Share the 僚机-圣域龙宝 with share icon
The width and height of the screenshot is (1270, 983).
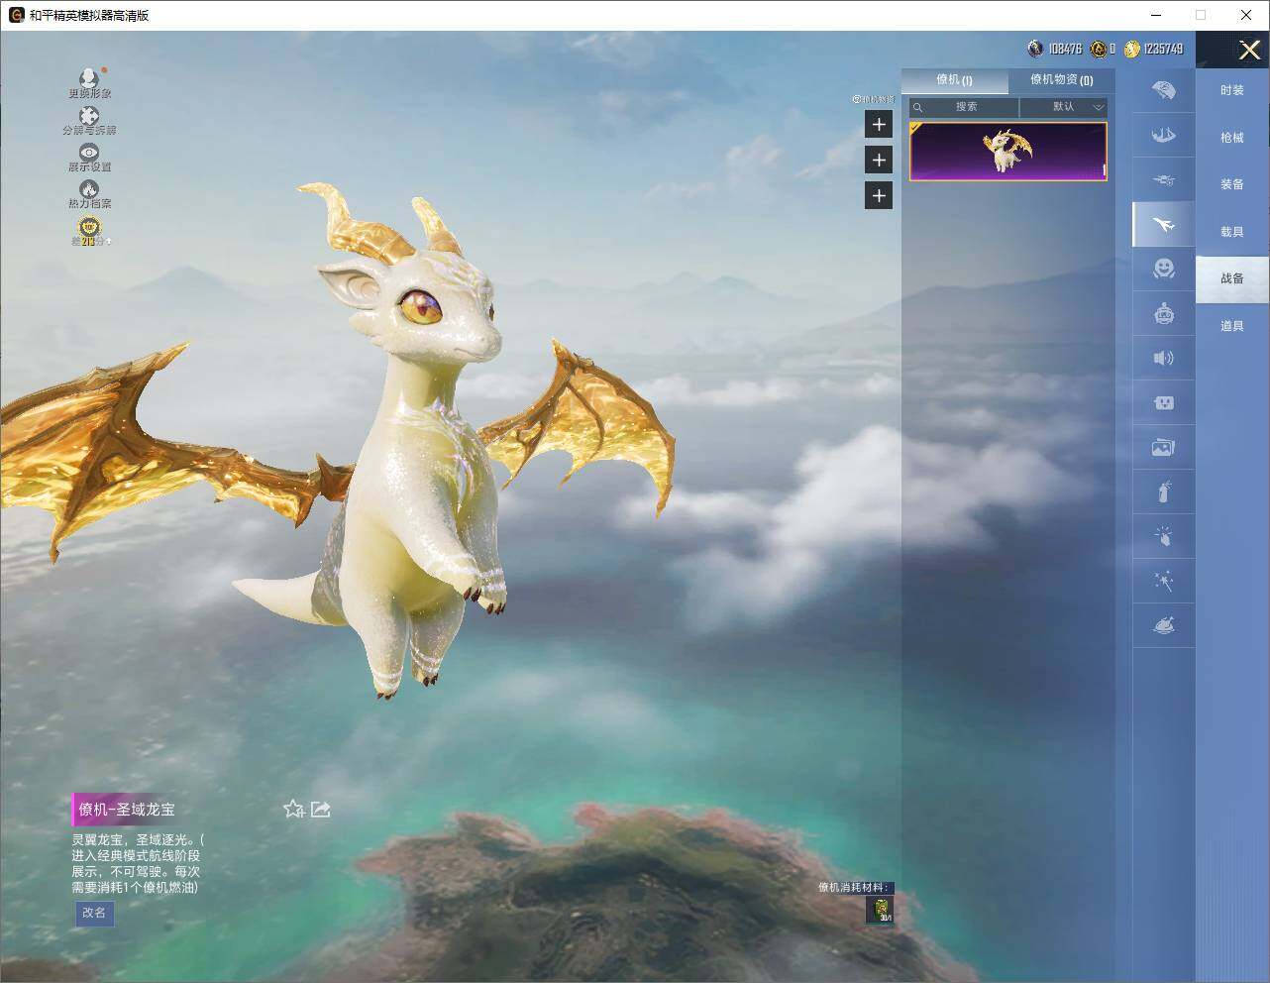(x=321, y=809)
